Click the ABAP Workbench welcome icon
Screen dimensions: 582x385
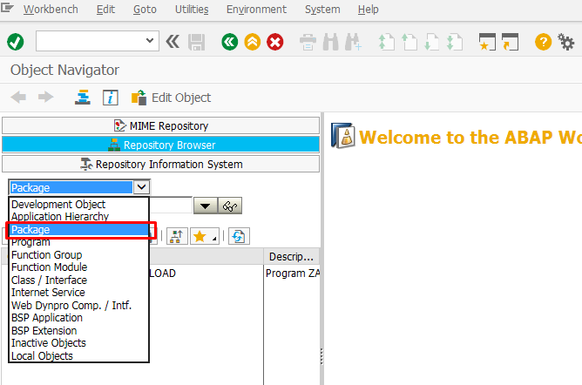(x=342, y=136)
